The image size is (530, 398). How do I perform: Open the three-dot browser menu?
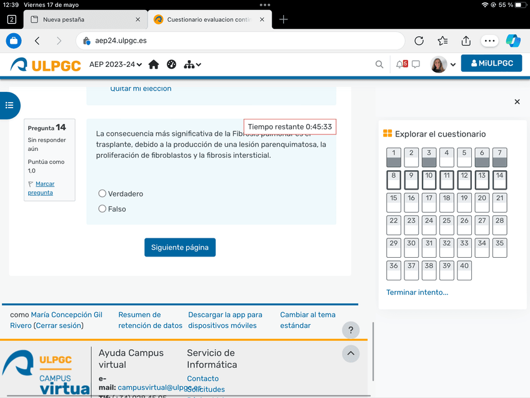point(489,41)
